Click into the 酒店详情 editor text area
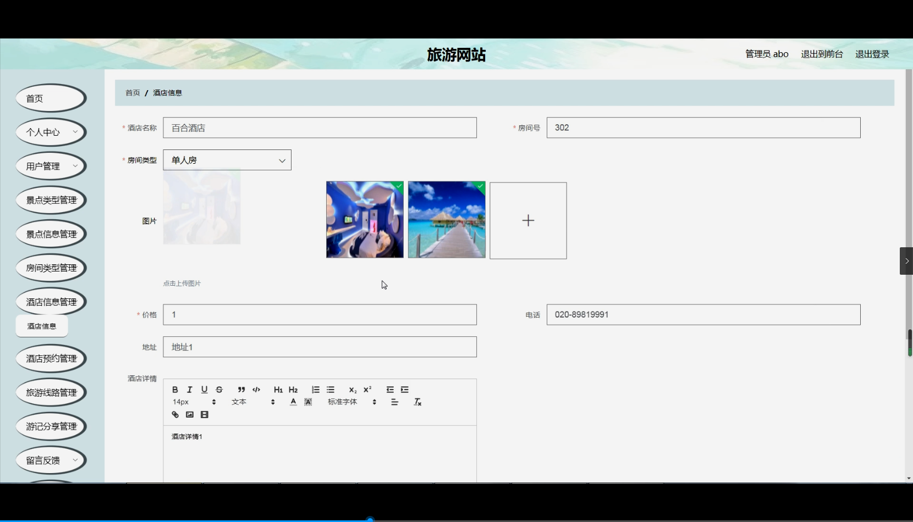This screenshot has width=913, height=522. [x=320, y=454]
